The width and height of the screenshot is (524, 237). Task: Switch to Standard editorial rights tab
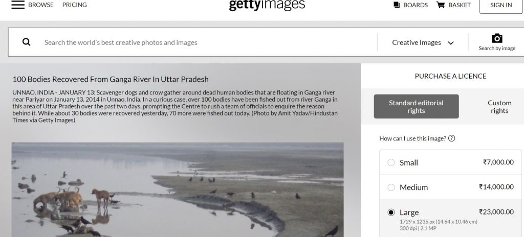click(416, 106)
